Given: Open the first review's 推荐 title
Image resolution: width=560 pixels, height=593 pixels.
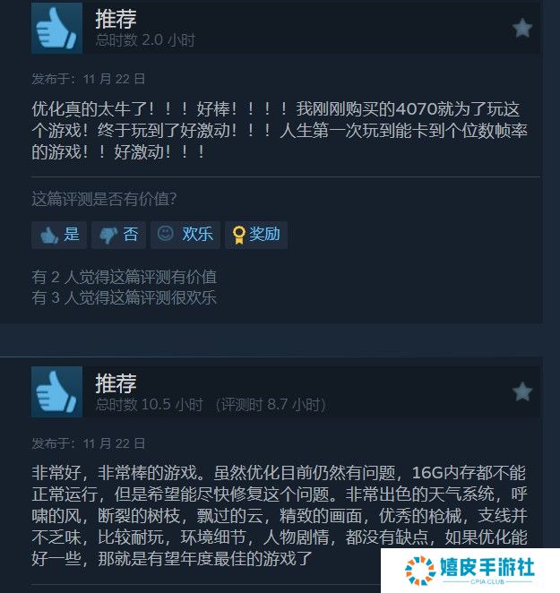Looking at the screenshot, I should 116,19.
